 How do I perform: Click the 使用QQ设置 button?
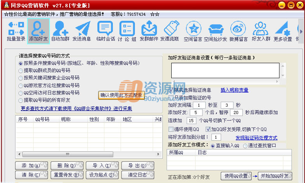pyautogui.click(x=236, y=176)
